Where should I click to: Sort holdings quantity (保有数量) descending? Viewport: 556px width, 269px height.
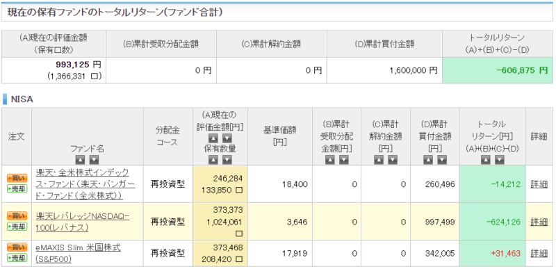[227, 160]
